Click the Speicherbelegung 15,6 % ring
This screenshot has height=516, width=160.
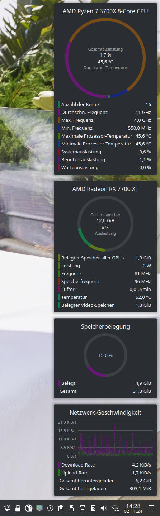pyautogui.click(x=105, y=355)
